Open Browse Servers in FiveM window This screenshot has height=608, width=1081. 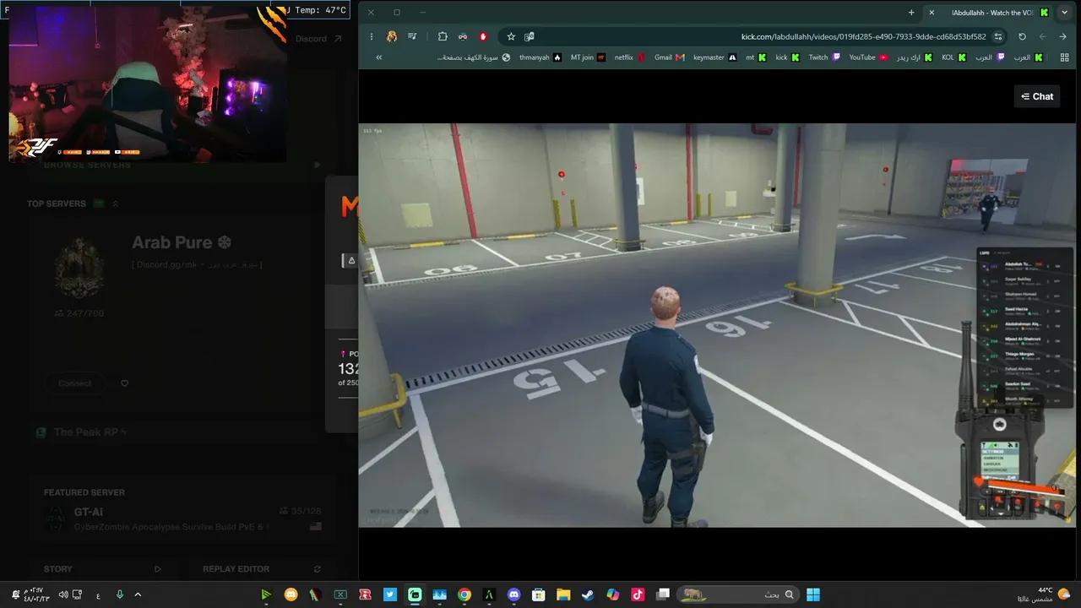pos(88,166)
